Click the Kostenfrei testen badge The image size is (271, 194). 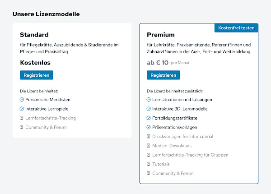click(x=236, y=28)
